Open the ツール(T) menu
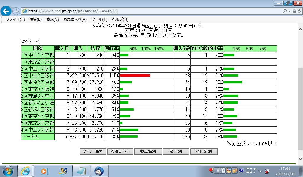The width and height of the screenshot is (303, 177). 99,19
